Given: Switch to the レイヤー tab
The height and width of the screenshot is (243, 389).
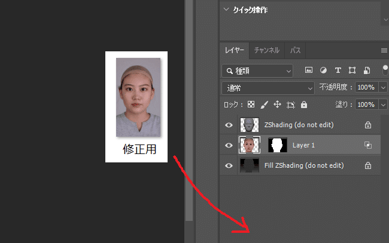Looking at the screenshot, I should point(235,51).
